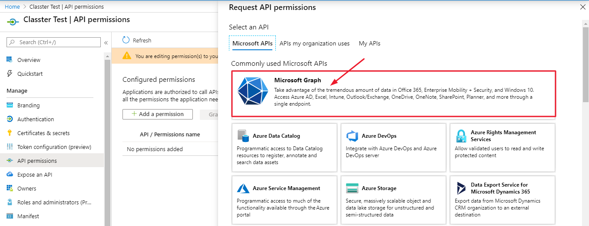Image resolution: width=589 pixels, height=226 pixels.
Task: Switch to My APIs tab
Action: 370,43
